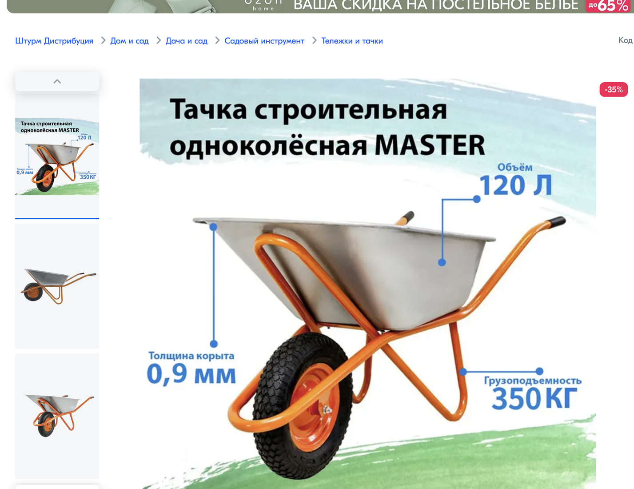Click chevron after Дача и сад breadcrumb
Screen dimensions: 634x489
click(217, 40)
